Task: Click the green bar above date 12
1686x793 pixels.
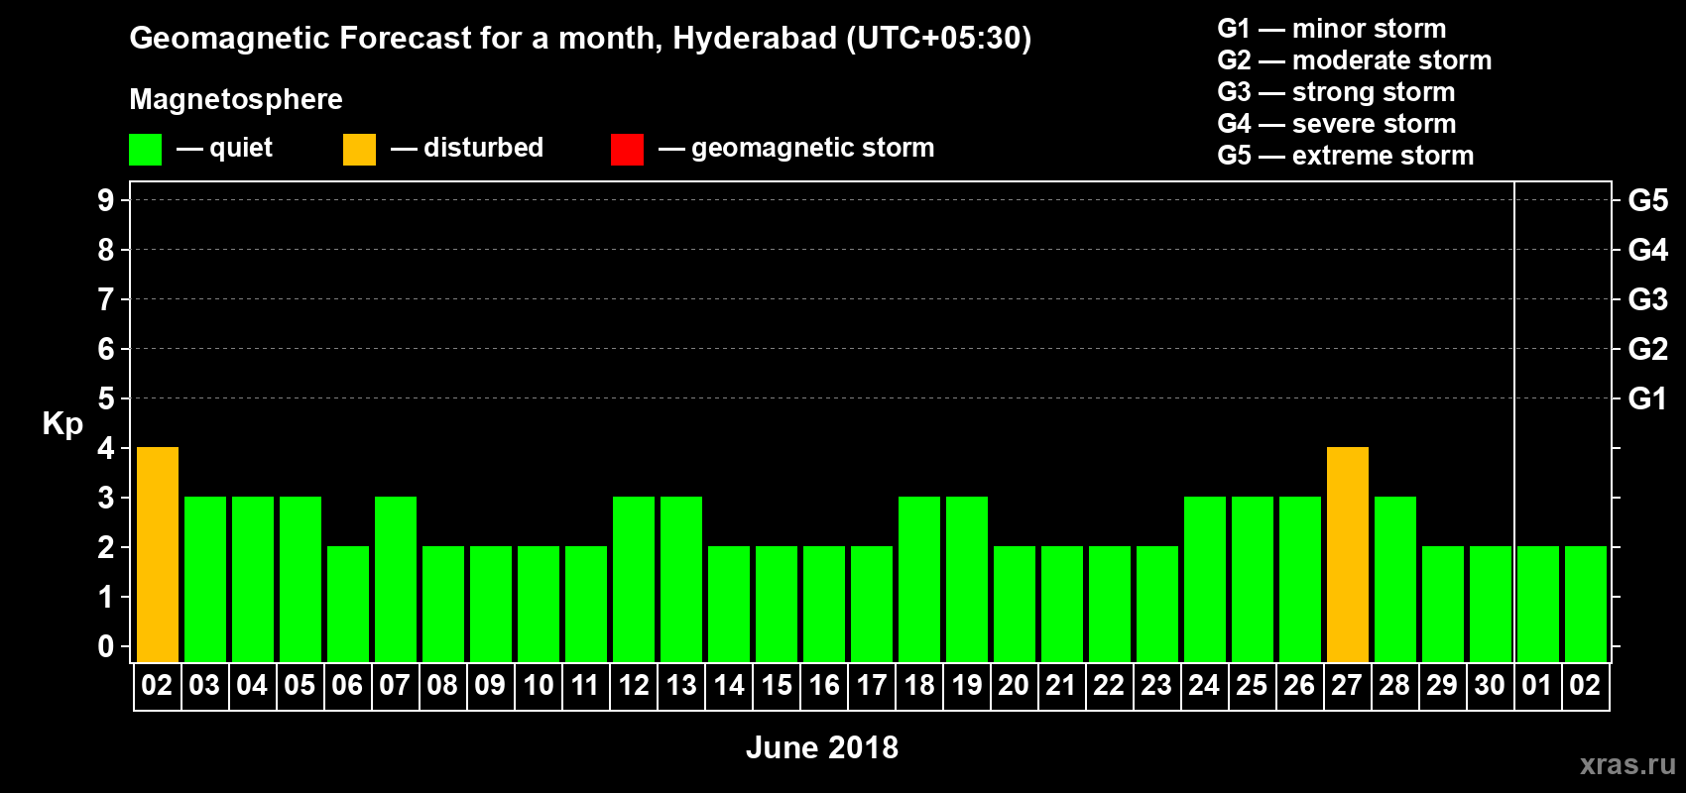Action: pyautogui.click(x=634, y=579)
